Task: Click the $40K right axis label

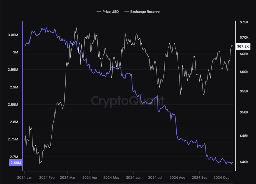Action: 244,162
